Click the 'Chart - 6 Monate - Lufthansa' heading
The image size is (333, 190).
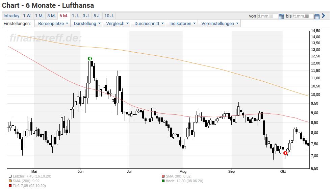(x=48, y=5)
